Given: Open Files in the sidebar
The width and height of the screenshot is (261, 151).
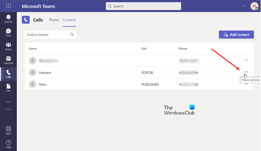Looking at the screenshot, I should 8,88.
